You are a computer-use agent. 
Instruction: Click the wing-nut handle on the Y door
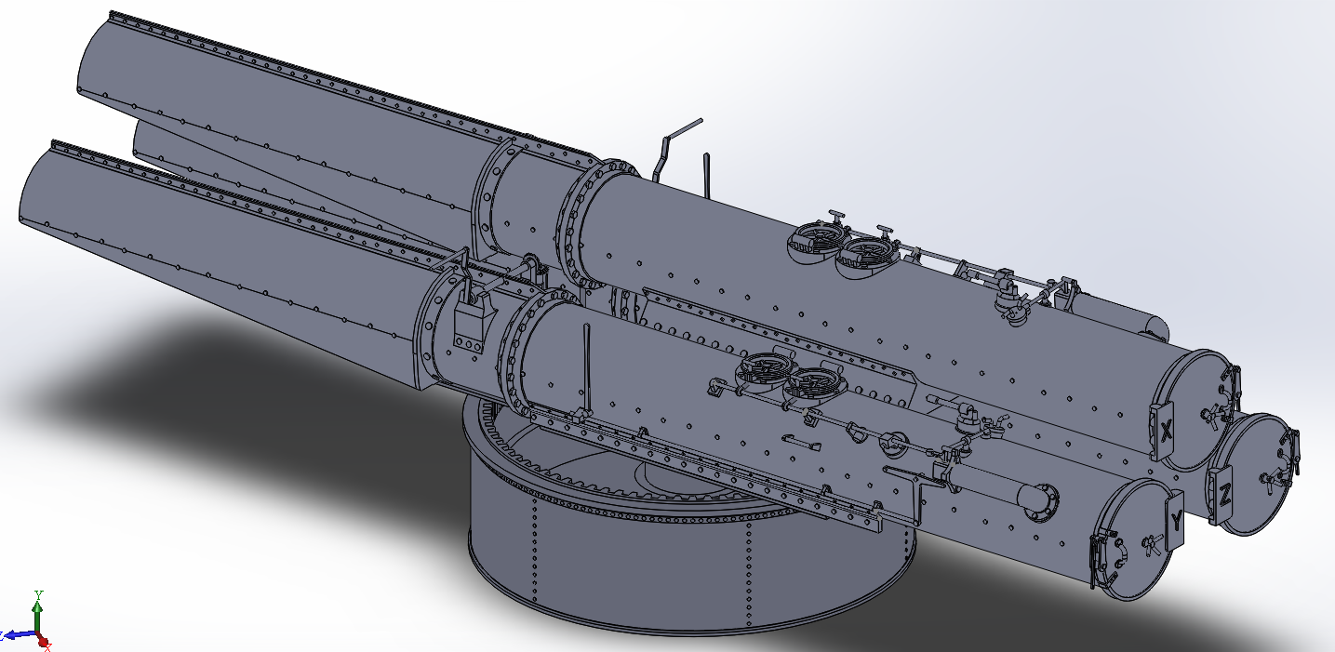tap(1152, 545)
